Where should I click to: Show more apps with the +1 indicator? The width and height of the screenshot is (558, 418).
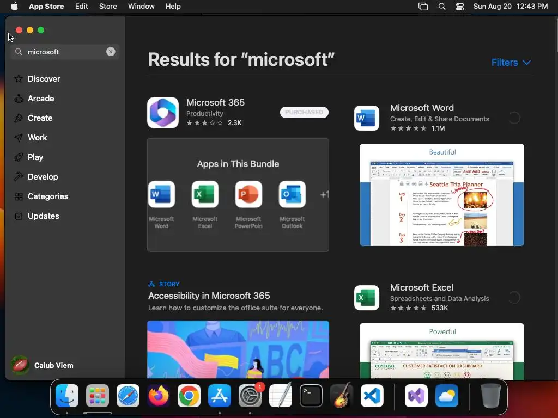coord(324,194)
